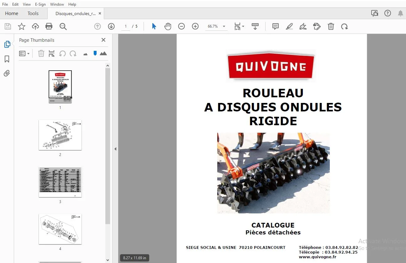
Task: Collapse the navigation pane with the arrow
Action: tap(115, 149)
